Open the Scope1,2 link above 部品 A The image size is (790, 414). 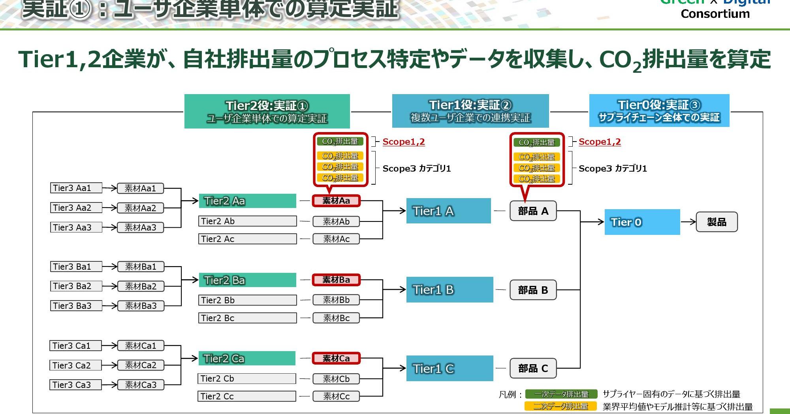[600, 142]
